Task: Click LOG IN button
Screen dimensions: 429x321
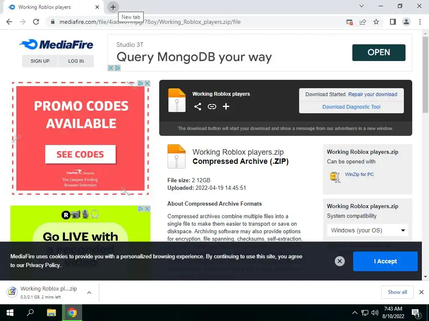Action: pos(76,61)
